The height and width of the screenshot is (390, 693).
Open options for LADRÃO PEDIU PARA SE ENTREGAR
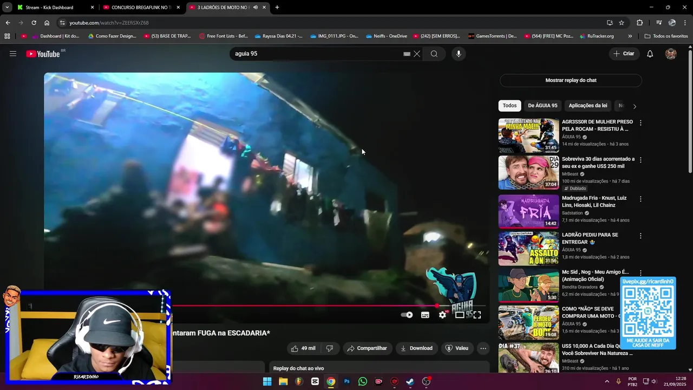click(x=640, y=236)
